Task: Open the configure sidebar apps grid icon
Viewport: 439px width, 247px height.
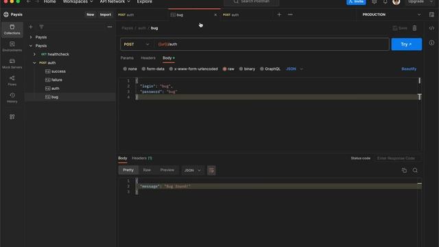Action: coord(12,117)
